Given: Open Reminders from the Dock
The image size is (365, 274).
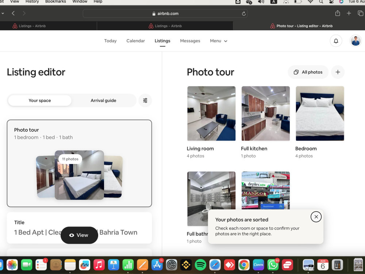Looking at the screenshot, I should point(41,265).
